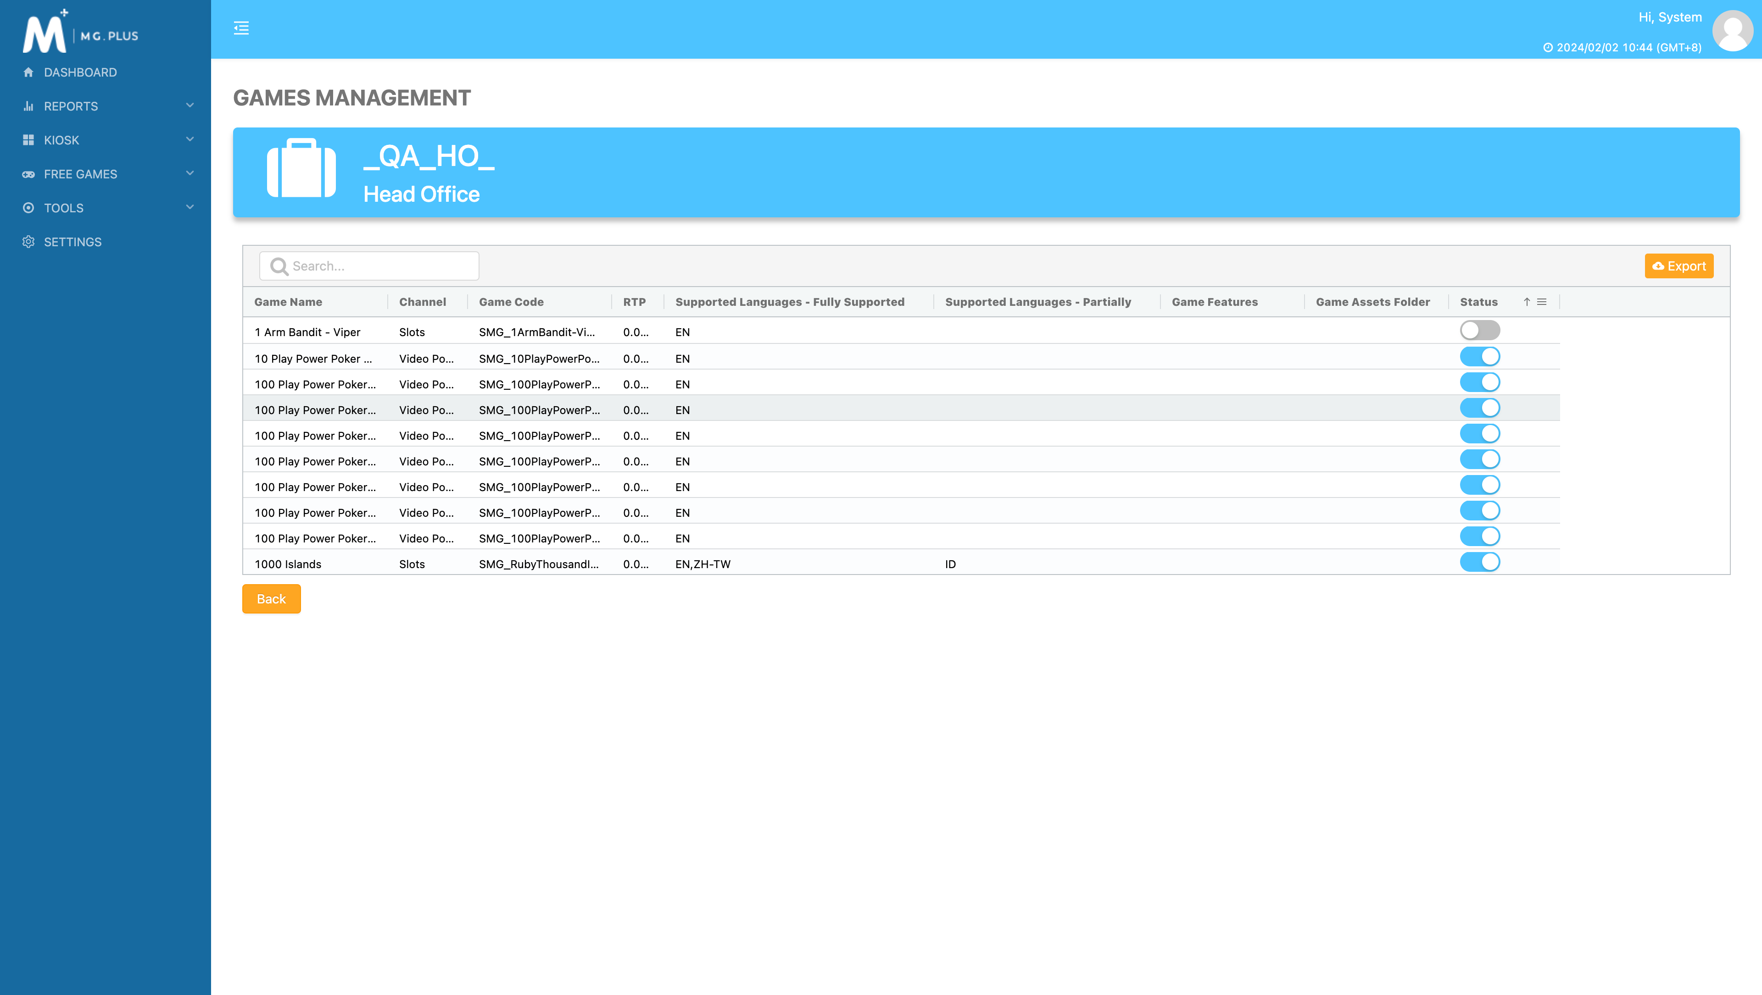Image resolution: width=1762 pixels, height=995 pixels.
Task: Click the Search input field
Action: tap(379, 266)
